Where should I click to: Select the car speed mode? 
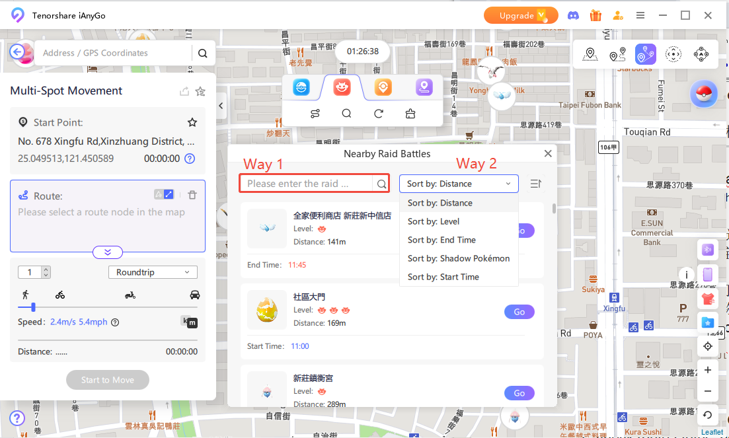[194, 295]
